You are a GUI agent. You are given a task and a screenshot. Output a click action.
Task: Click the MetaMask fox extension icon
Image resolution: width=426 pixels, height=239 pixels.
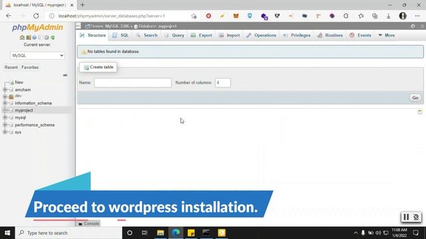tap(236, 16)
